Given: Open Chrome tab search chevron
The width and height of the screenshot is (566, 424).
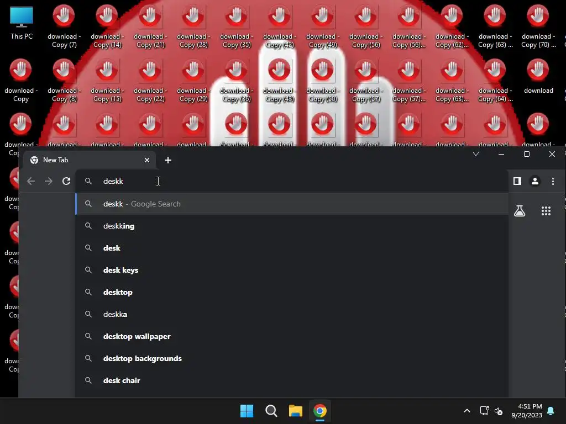Looking at the screenshot, I should coord(476,154).
